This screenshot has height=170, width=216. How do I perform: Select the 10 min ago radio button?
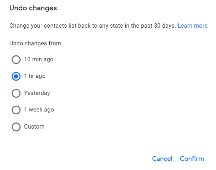point(16,60)
